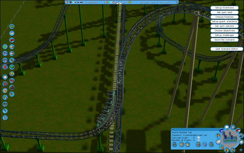Viewport: 244px width, 153px height.
Task: Click the Storm Runner car preview thumbnail
Action: coord(230,138)
